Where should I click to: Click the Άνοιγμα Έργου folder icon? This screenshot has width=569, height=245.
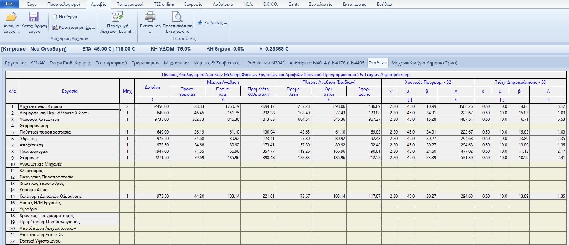(x=11, y=17)
